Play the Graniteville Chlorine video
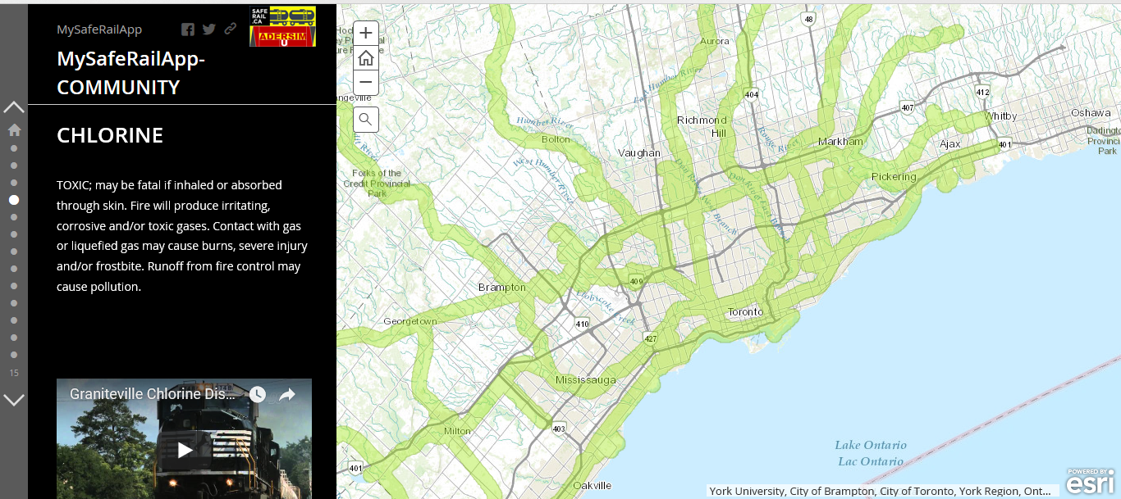 click(185, 450)
